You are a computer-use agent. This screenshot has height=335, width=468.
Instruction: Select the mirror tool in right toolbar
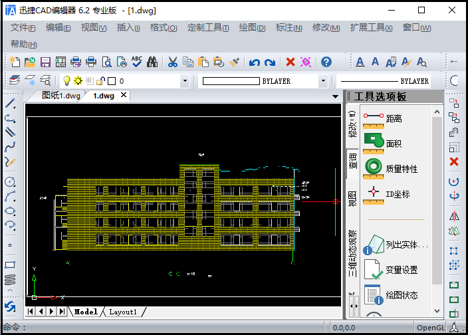(454, 216)
